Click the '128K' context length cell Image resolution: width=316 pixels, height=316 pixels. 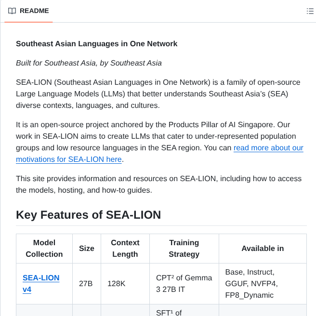tap(125, 284)
